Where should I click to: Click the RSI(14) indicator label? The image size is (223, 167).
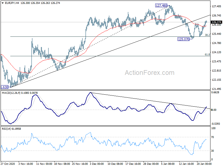[x=6, y=129]
